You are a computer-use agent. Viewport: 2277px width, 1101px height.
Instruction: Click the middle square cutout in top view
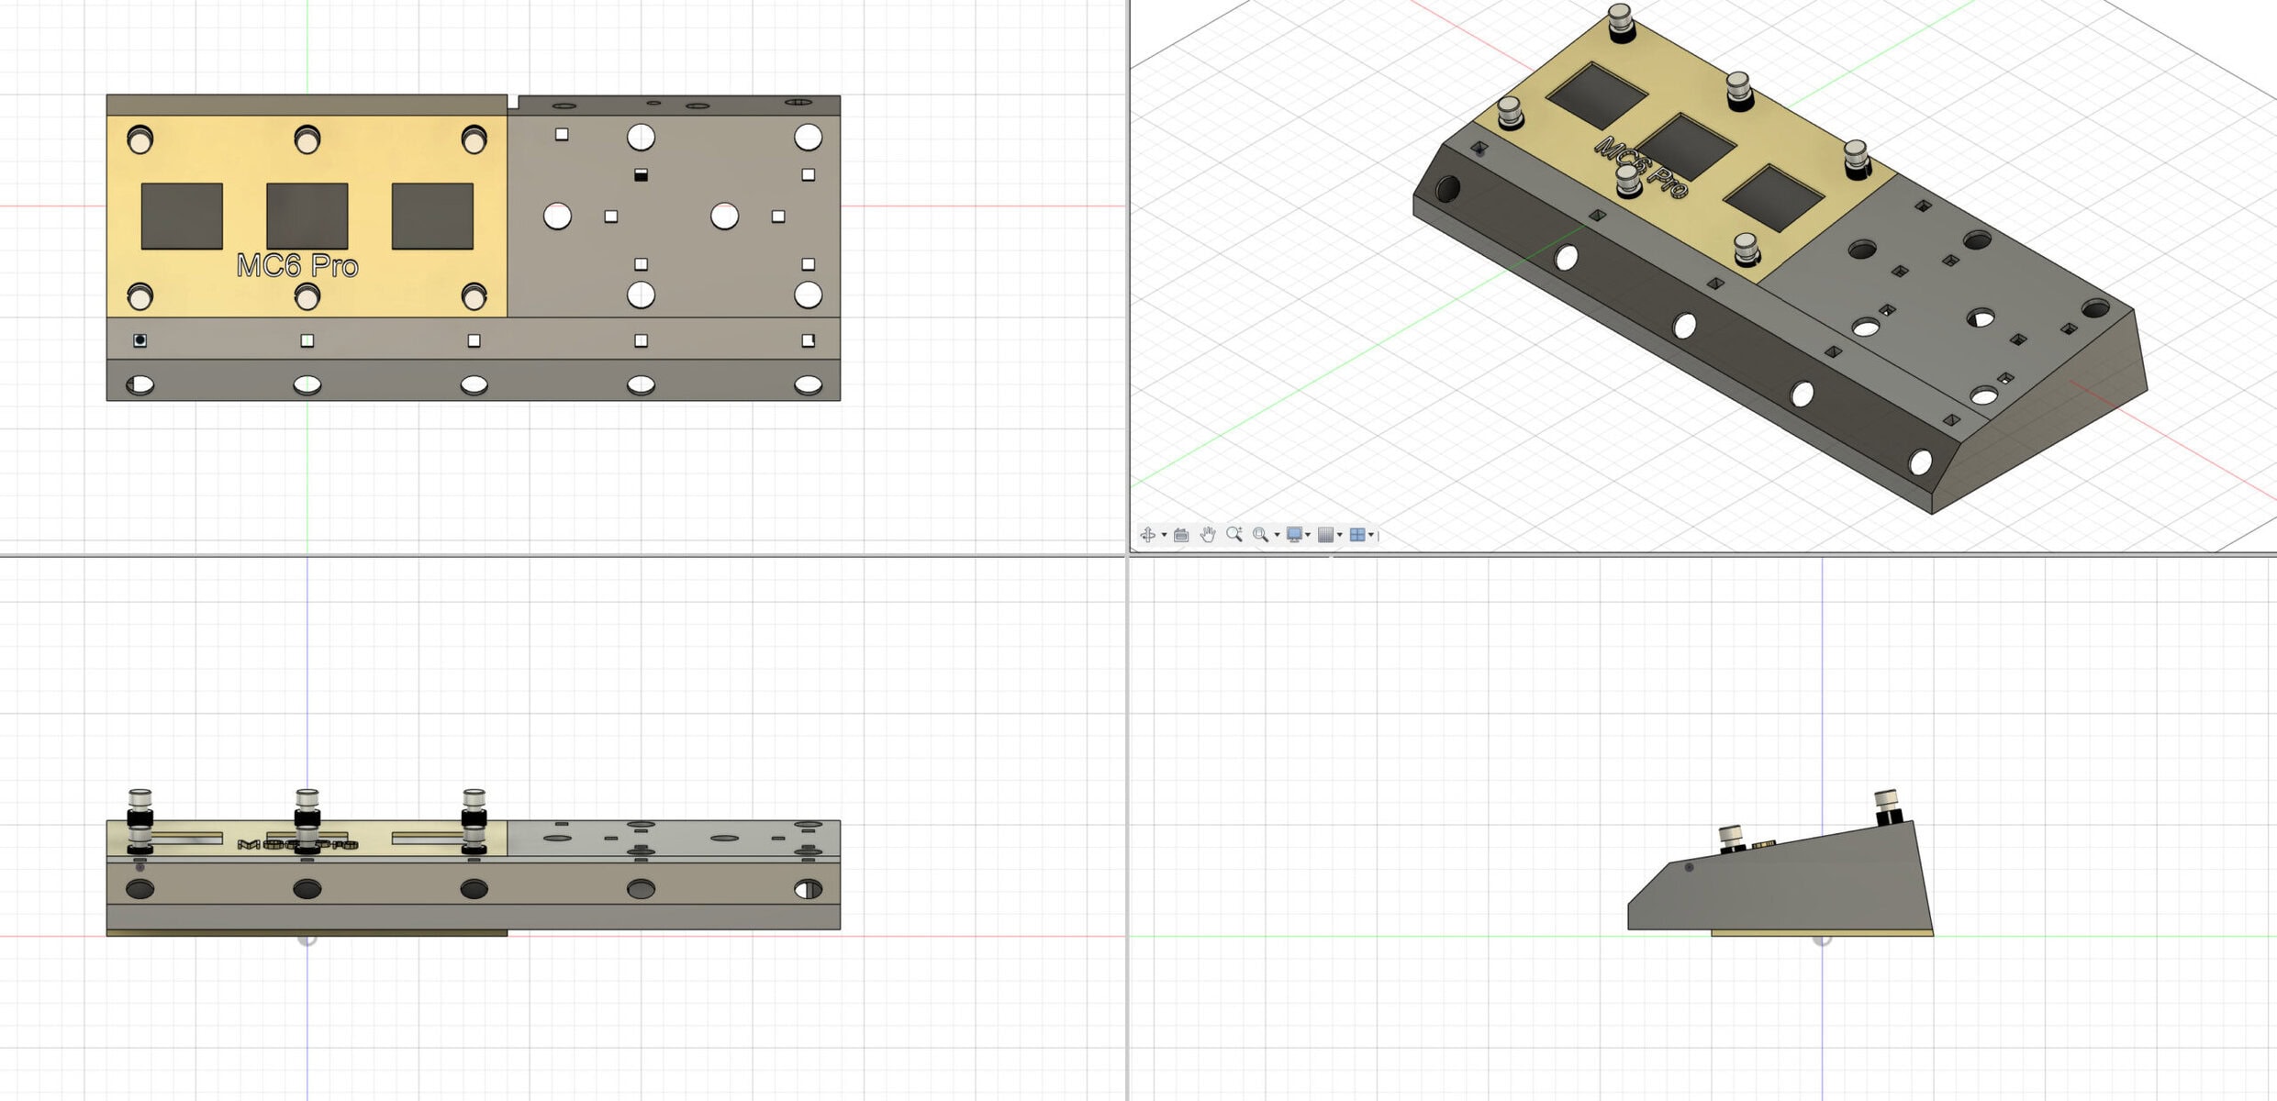[x=307, y=216]
